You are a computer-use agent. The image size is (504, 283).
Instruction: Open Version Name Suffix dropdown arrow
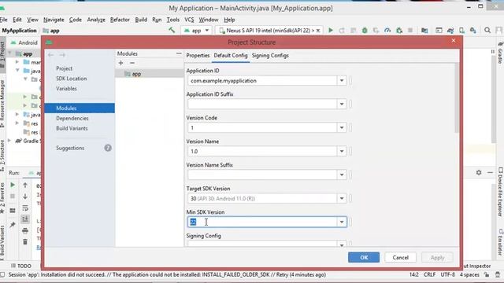(342, 175)
